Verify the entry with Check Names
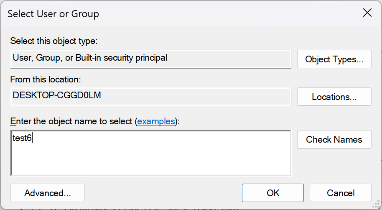The width and height of the screenshot is (382, 210). [x=334, y=139]
